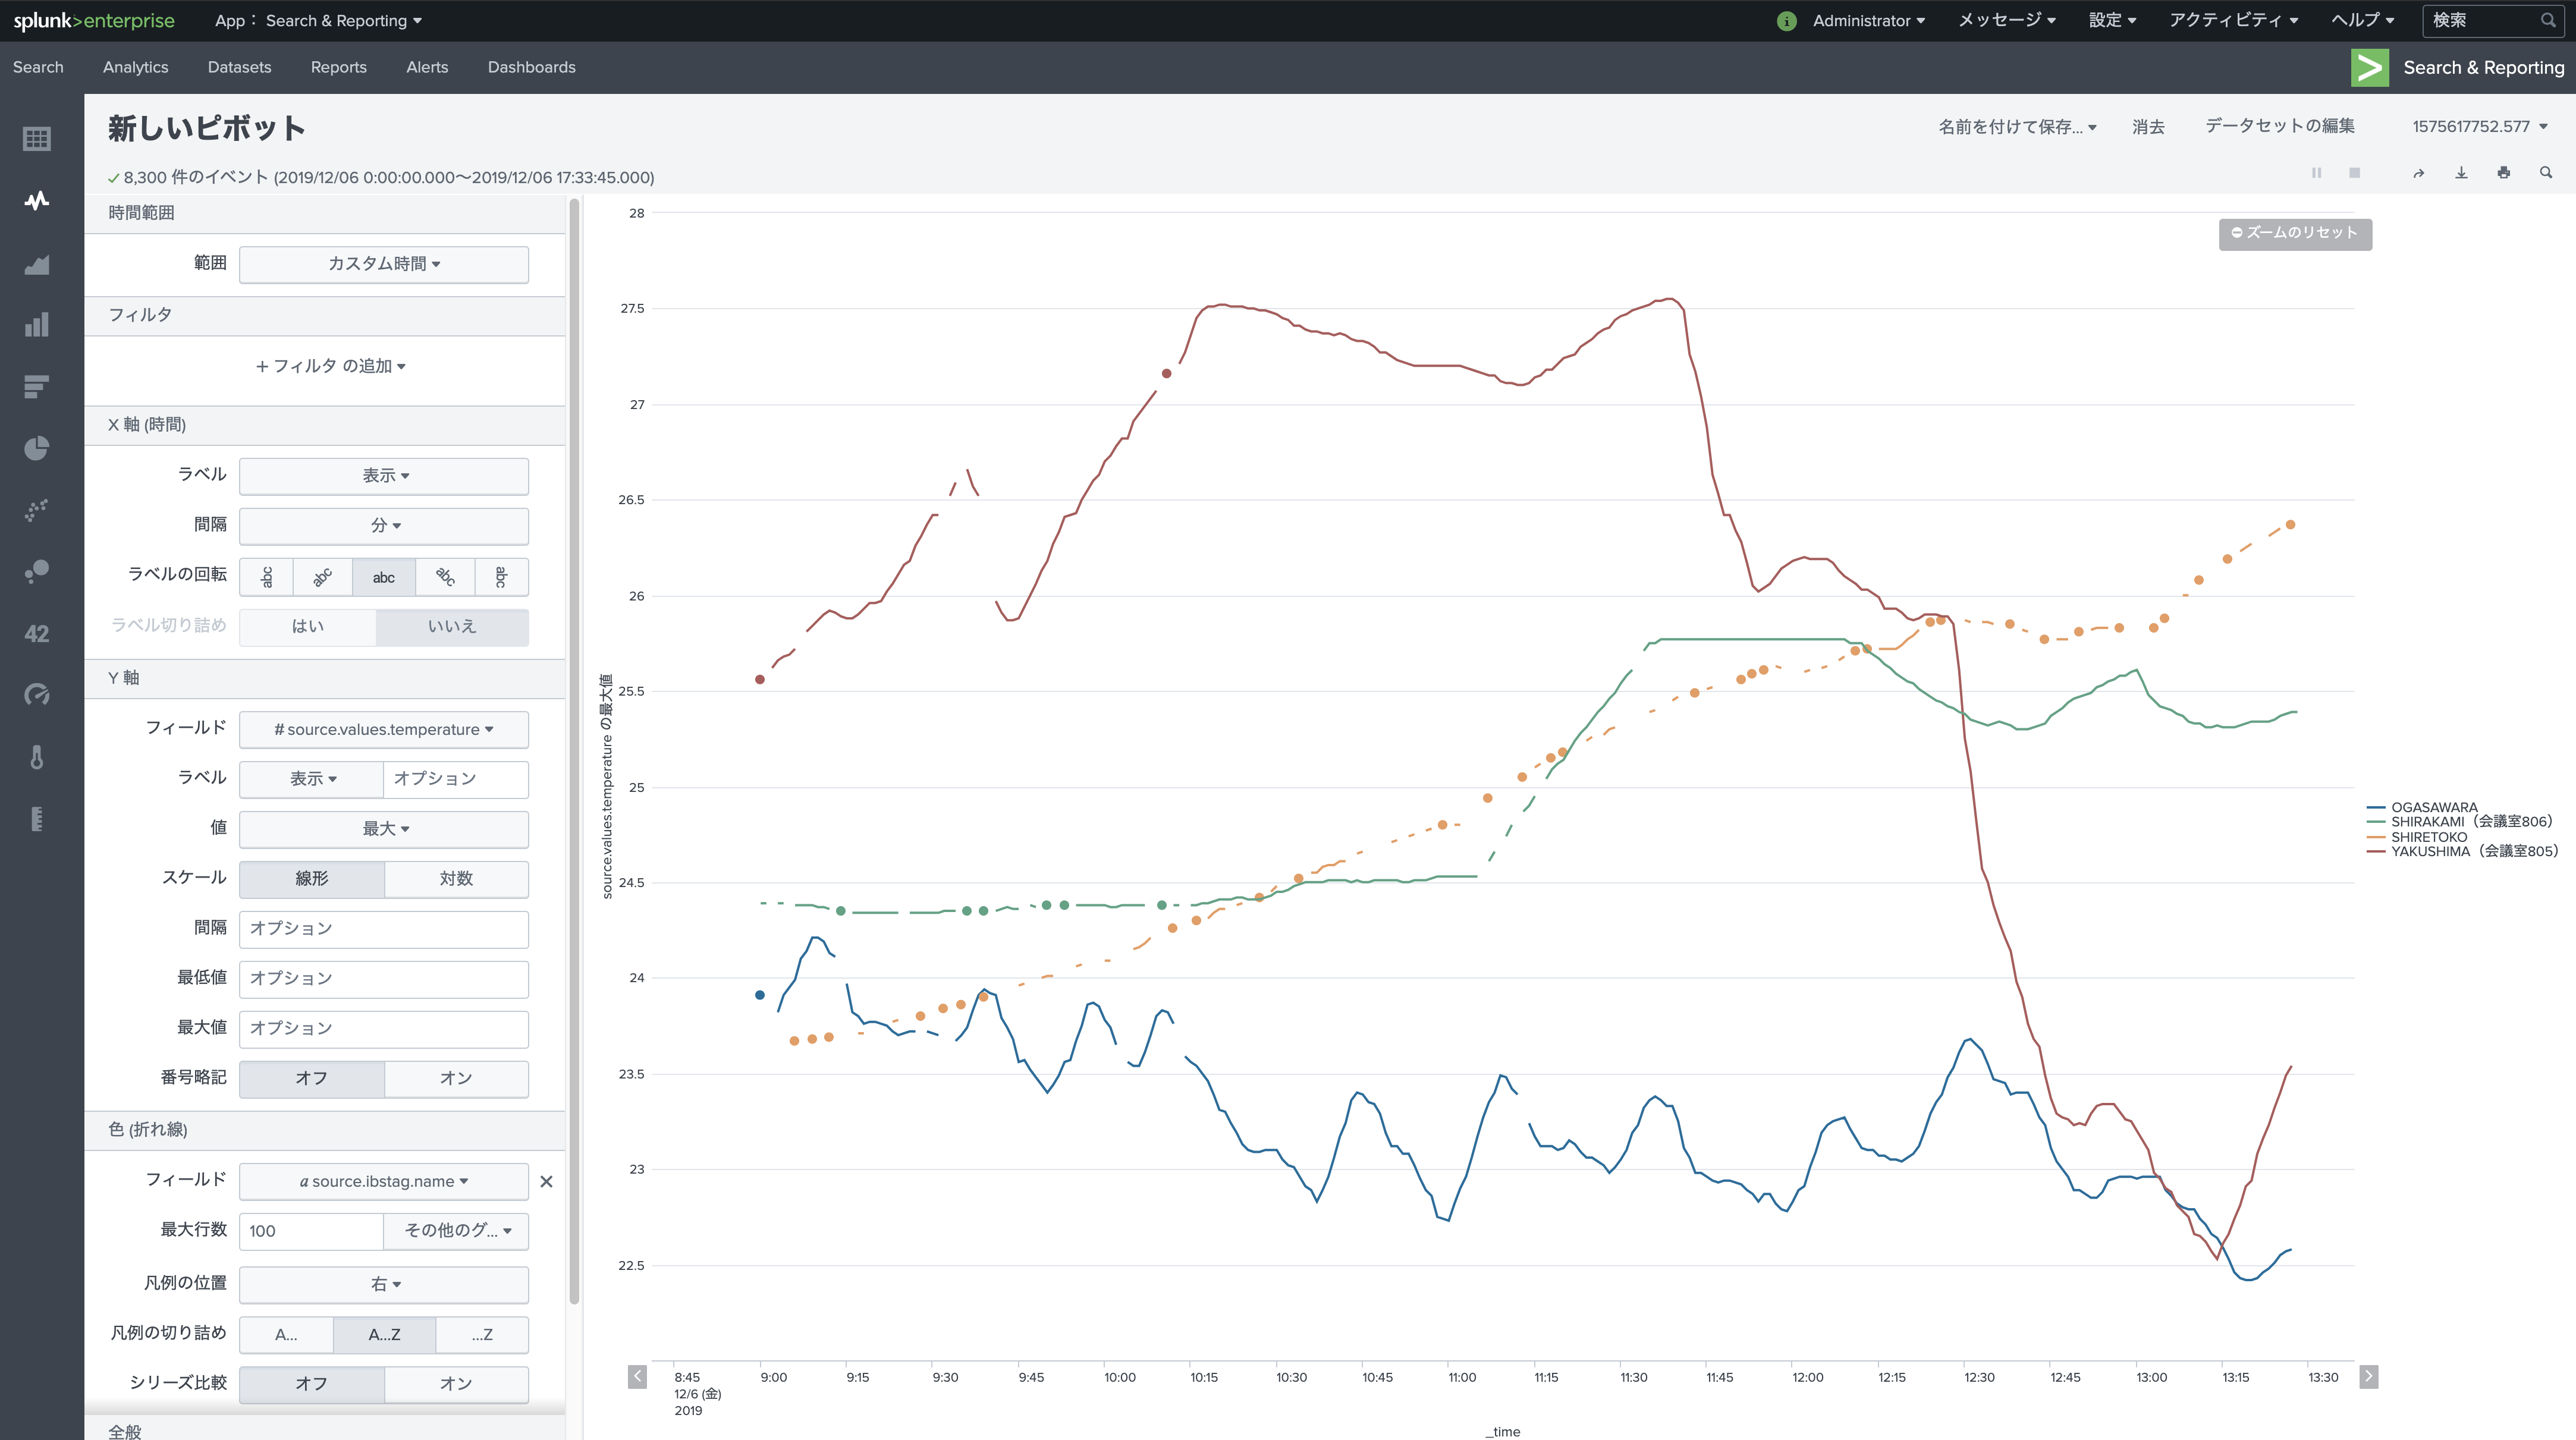
Task: Select the single value 42 visualization icon
Action: click(x=37, y=634)
